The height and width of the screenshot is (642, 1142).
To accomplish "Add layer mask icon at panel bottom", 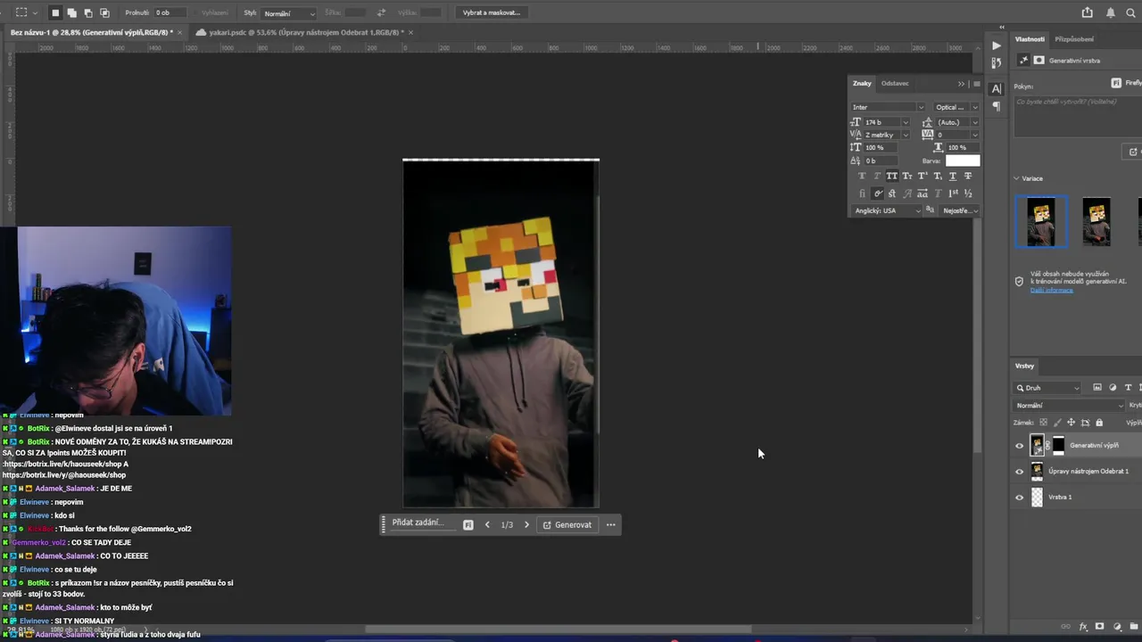I will click(1100, 627).
